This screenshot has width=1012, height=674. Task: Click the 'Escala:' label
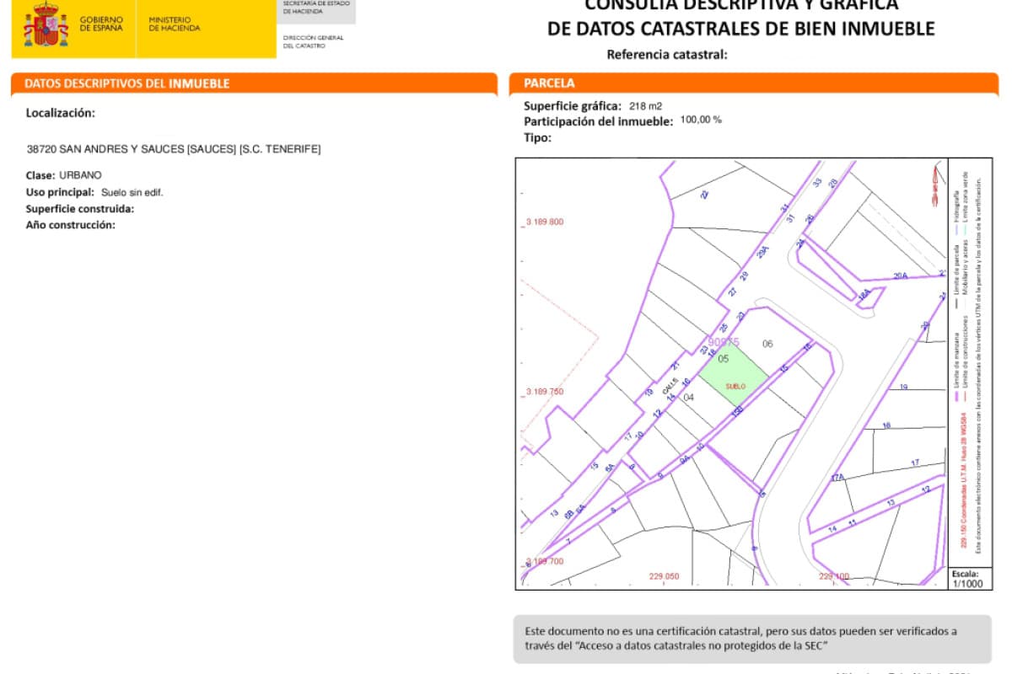966,573
